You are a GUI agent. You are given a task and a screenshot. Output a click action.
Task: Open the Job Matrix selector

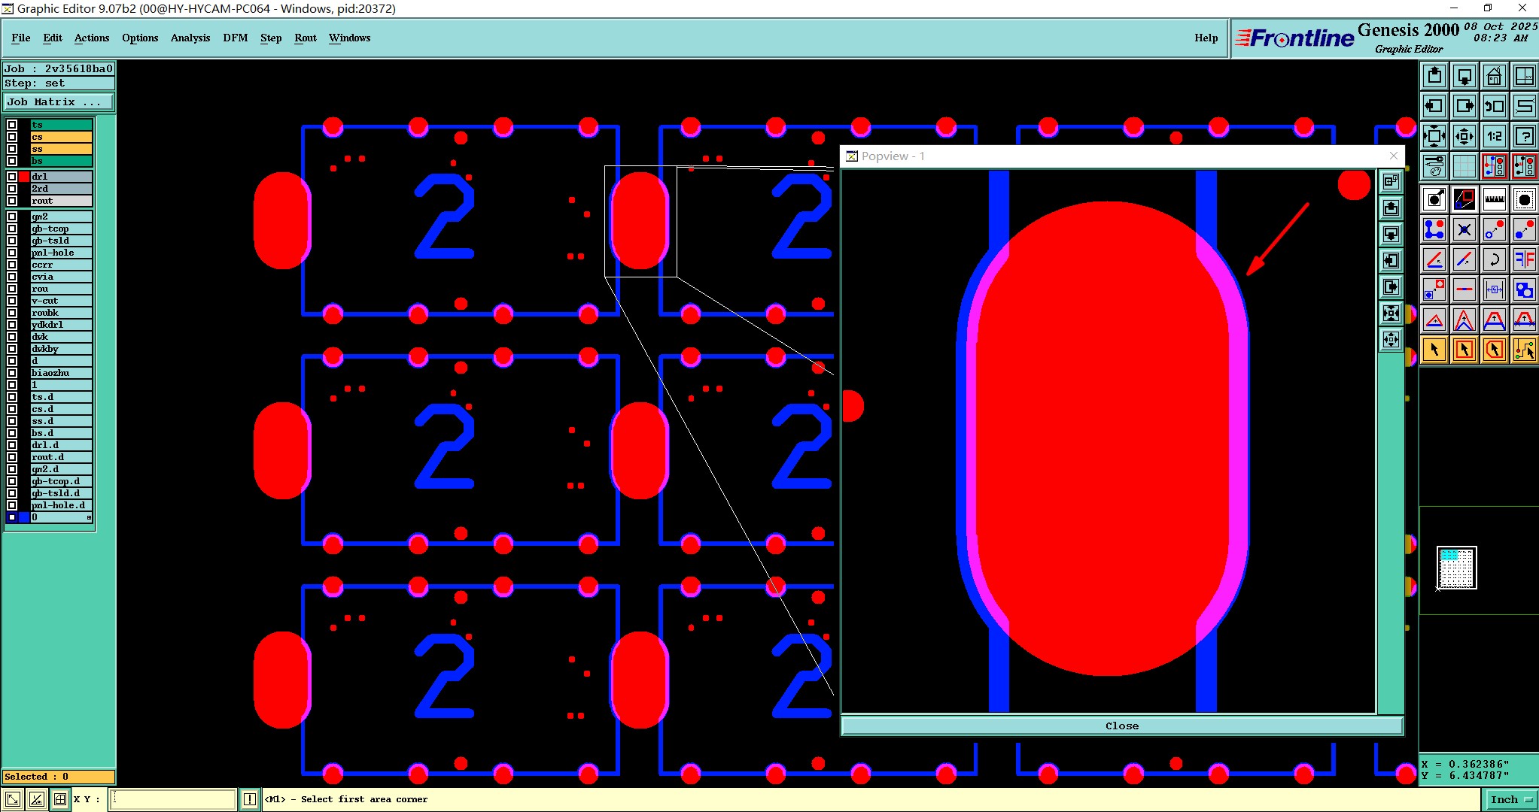[59, 102]
